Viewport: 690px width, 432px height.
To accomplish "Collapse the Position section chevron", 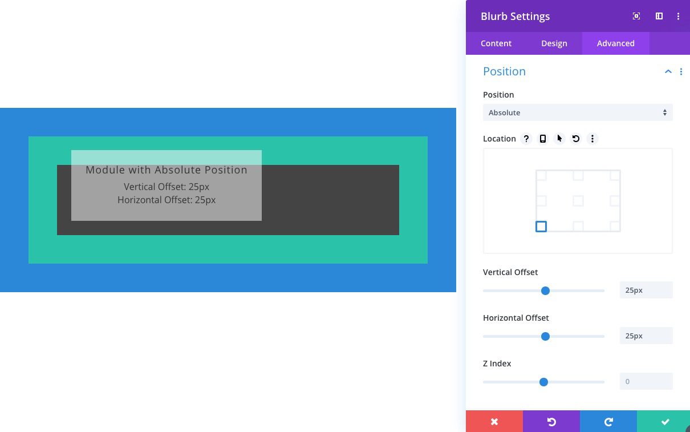I will coord(668,71).
